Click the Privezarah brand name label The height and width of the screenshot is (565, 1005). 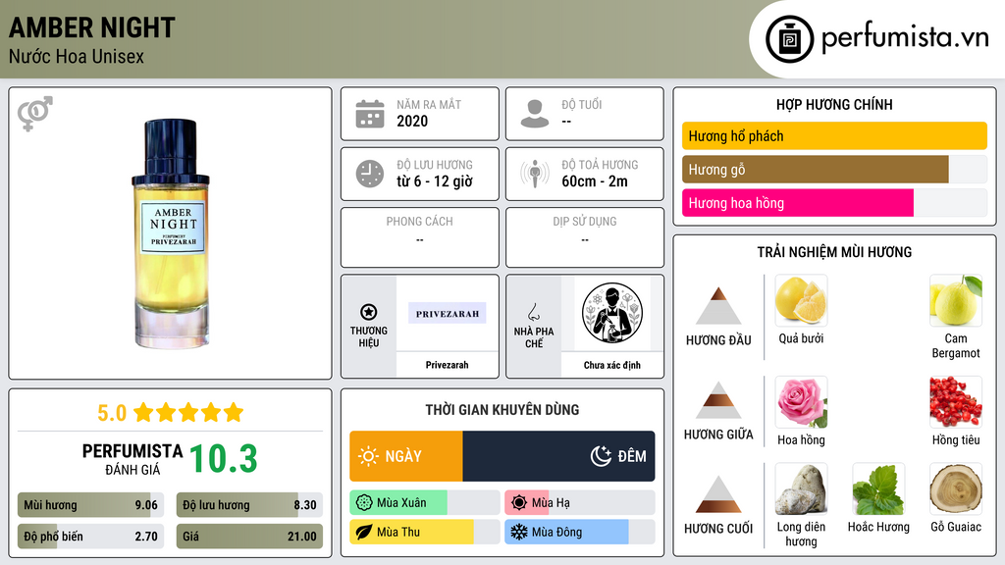[447, 365]
